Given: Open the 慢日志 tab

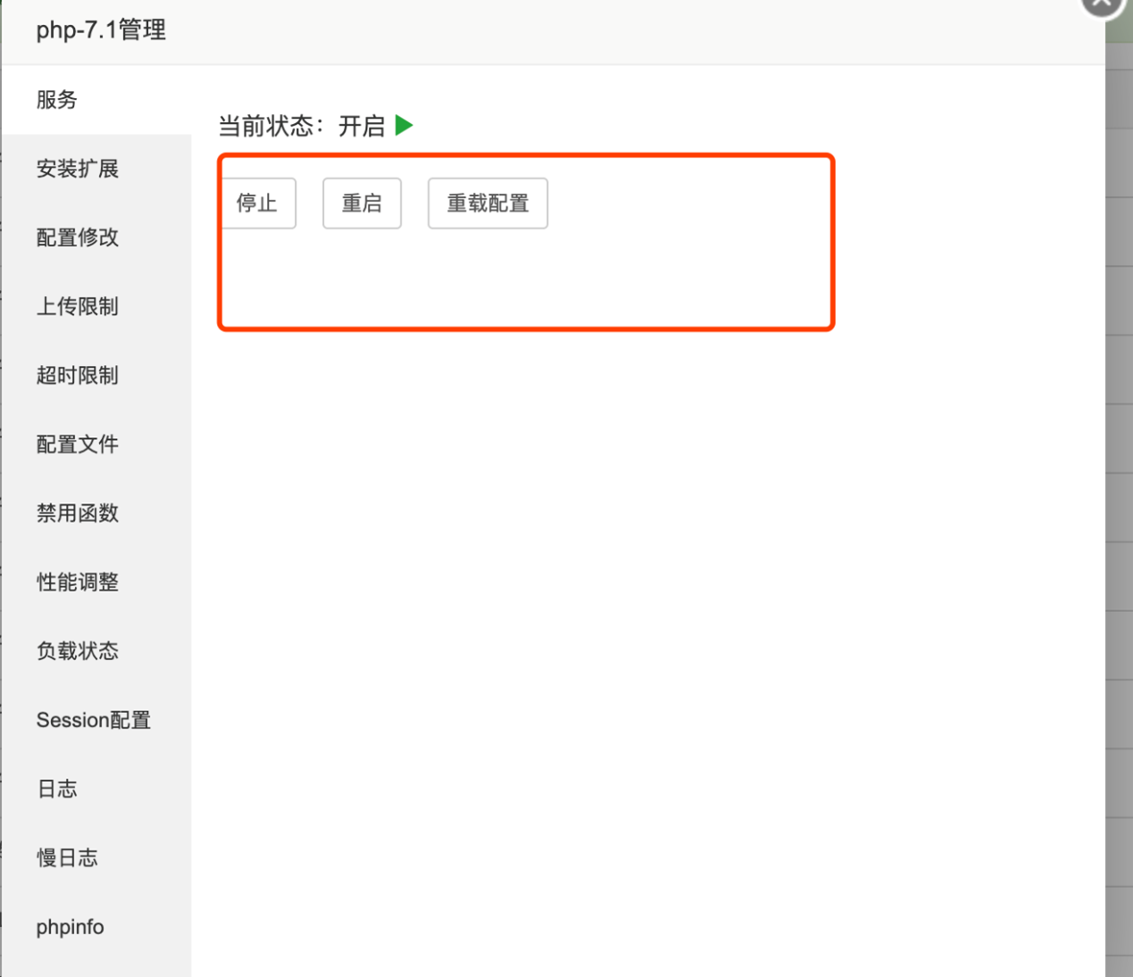Looking at the screenshot, I should [67, 857].
